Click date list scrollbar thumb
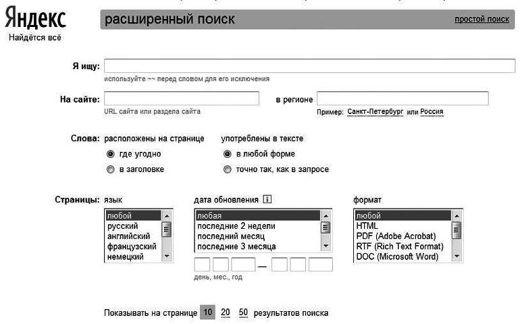520x324 pixels. tap(326, 227)
